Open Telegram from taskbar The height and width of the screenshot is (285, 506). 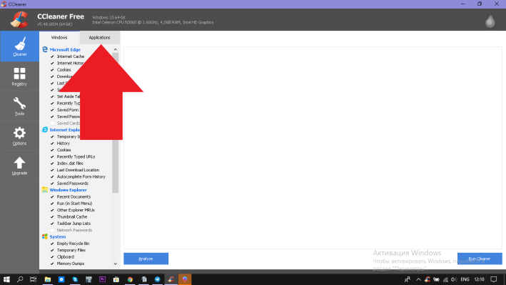pyautogui.click(x=157, y=279)
